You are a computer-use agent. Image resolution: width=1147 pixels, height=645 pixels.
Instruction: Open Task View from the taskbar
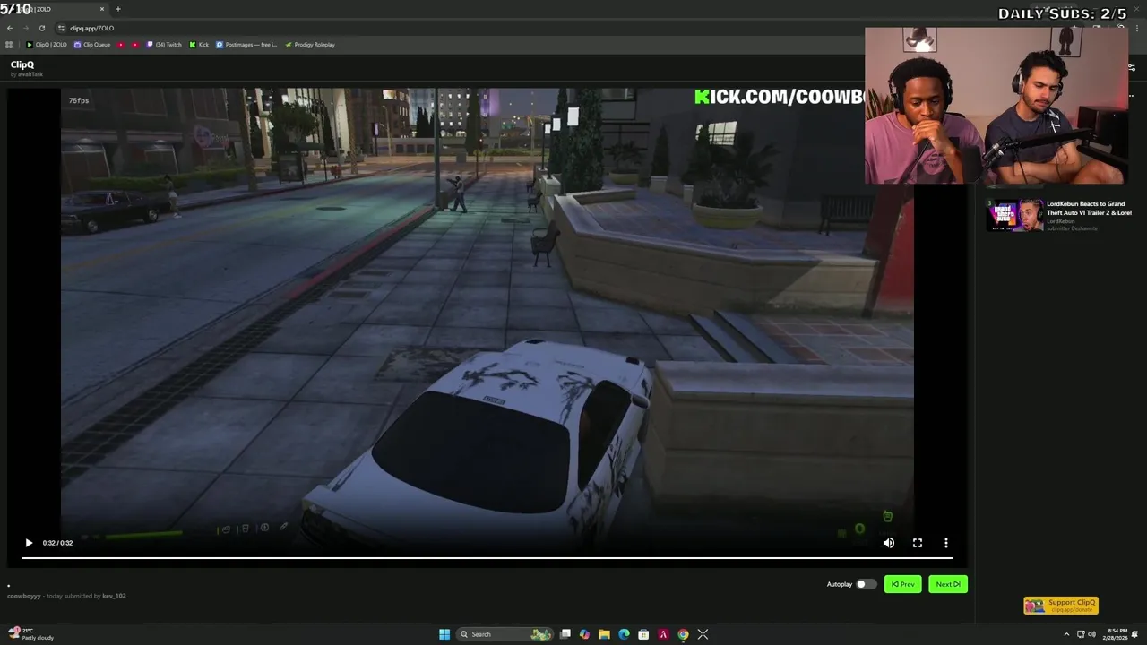(565, 634)
